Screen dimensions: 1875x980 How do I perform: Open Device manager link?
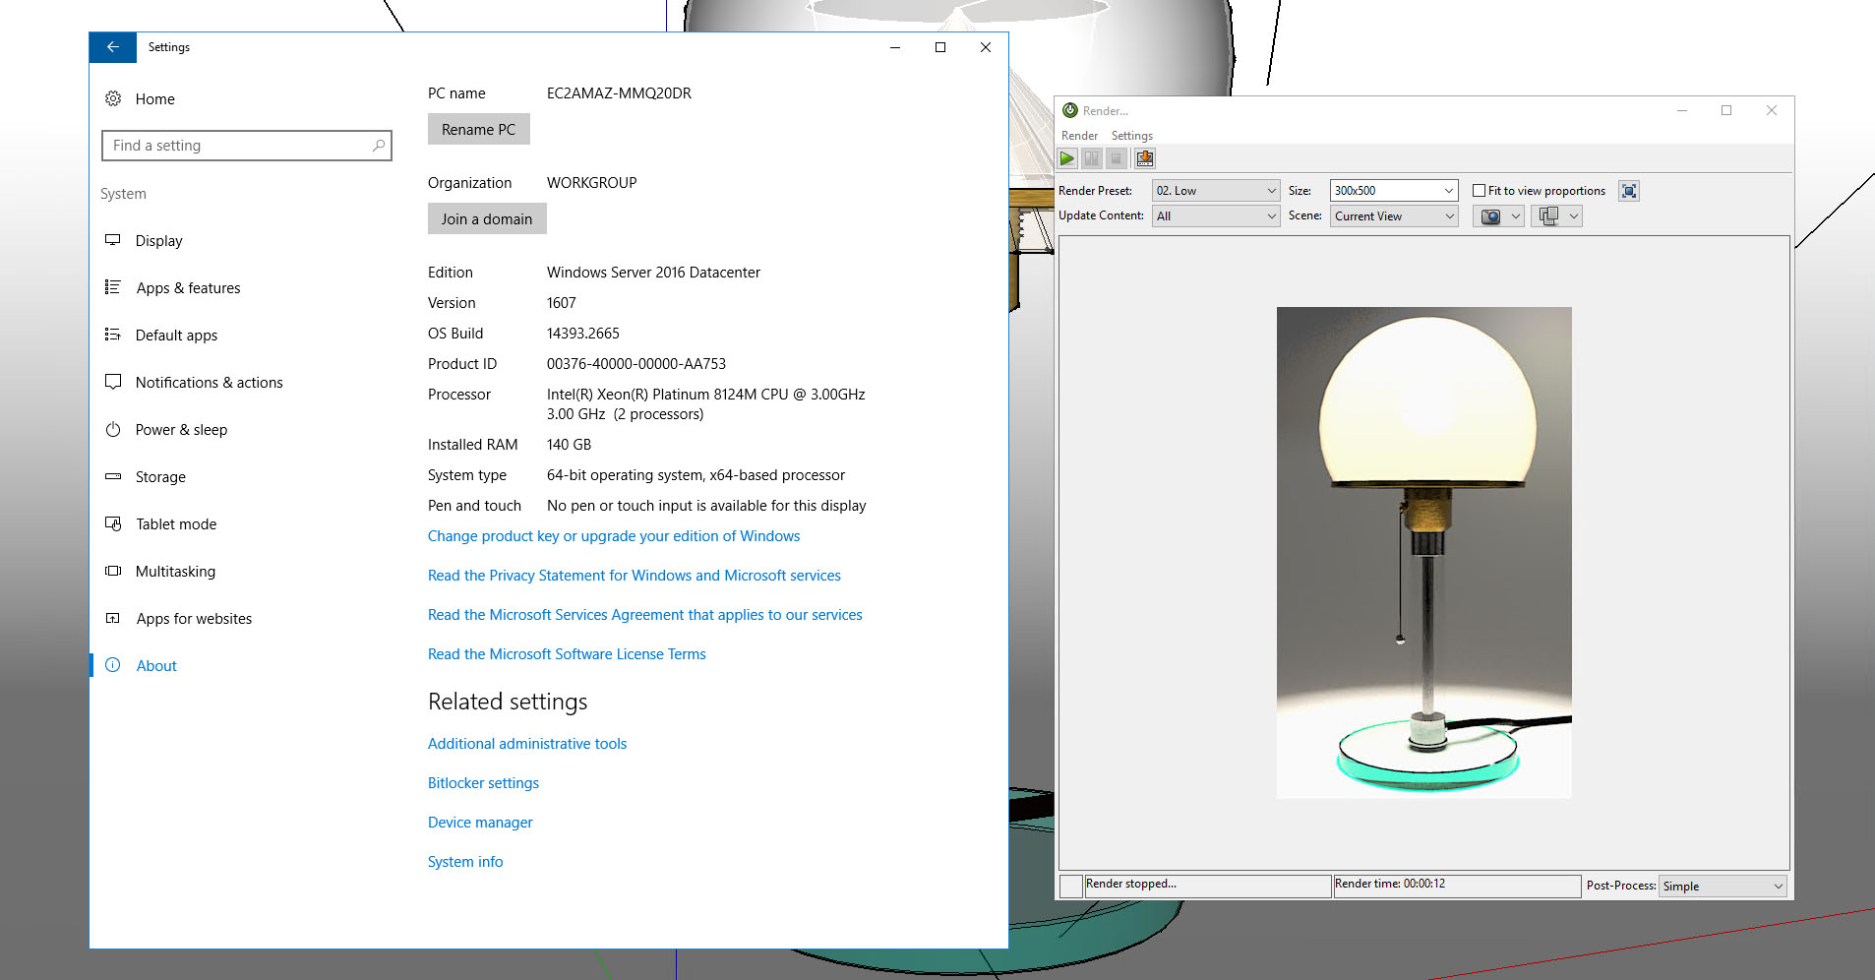[480, 823]
